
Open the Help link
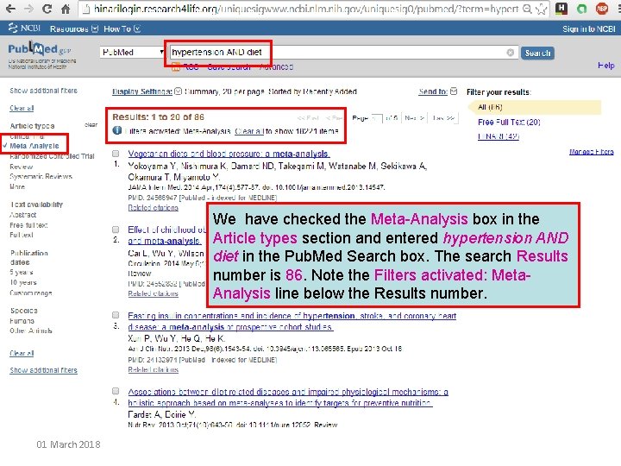[606, 66]
